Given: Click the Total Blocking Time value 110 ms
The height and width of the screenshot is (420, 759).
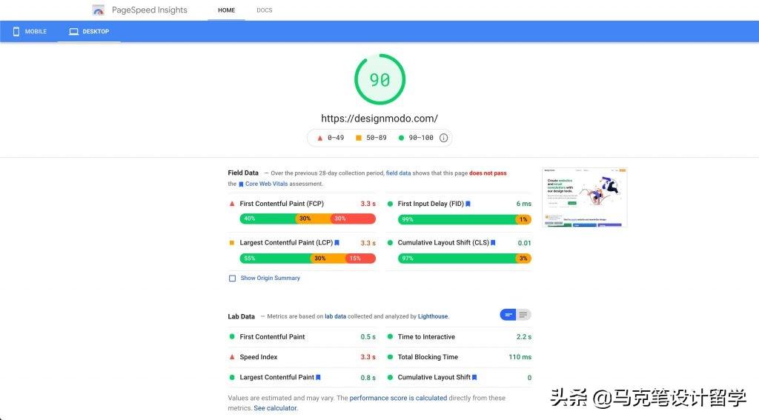Looking at the screenshot, I should point(520,357).
